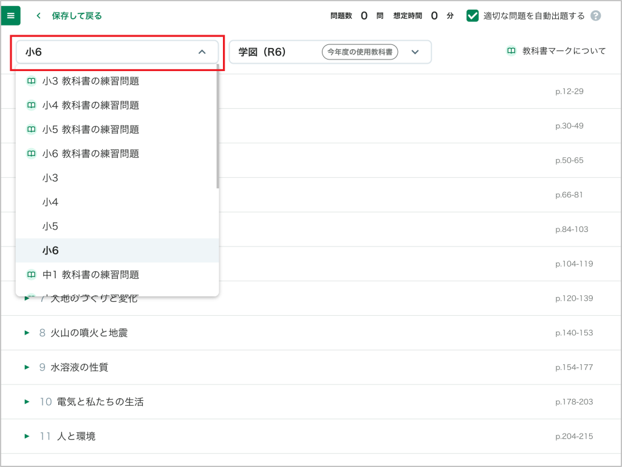Click book icon of 小3 教科書の練習問題

tap(32, 81)
